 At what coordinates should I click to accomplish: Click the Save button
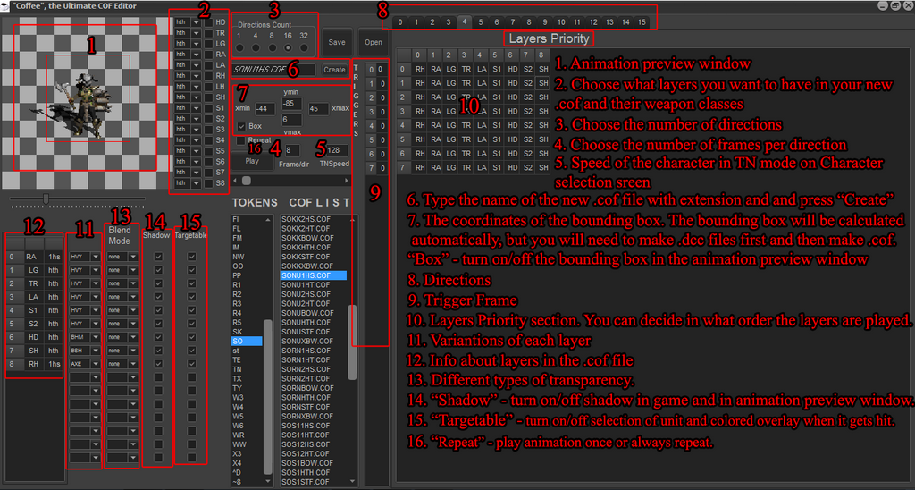tap(337, 42)
